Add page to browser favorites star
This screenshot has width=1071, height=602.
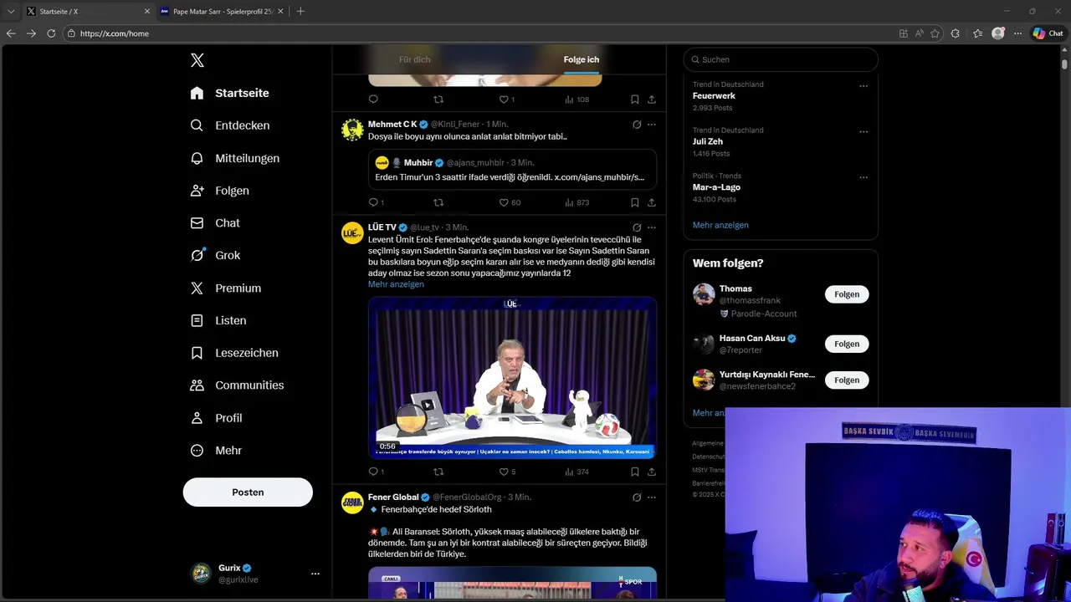(935, 33)
